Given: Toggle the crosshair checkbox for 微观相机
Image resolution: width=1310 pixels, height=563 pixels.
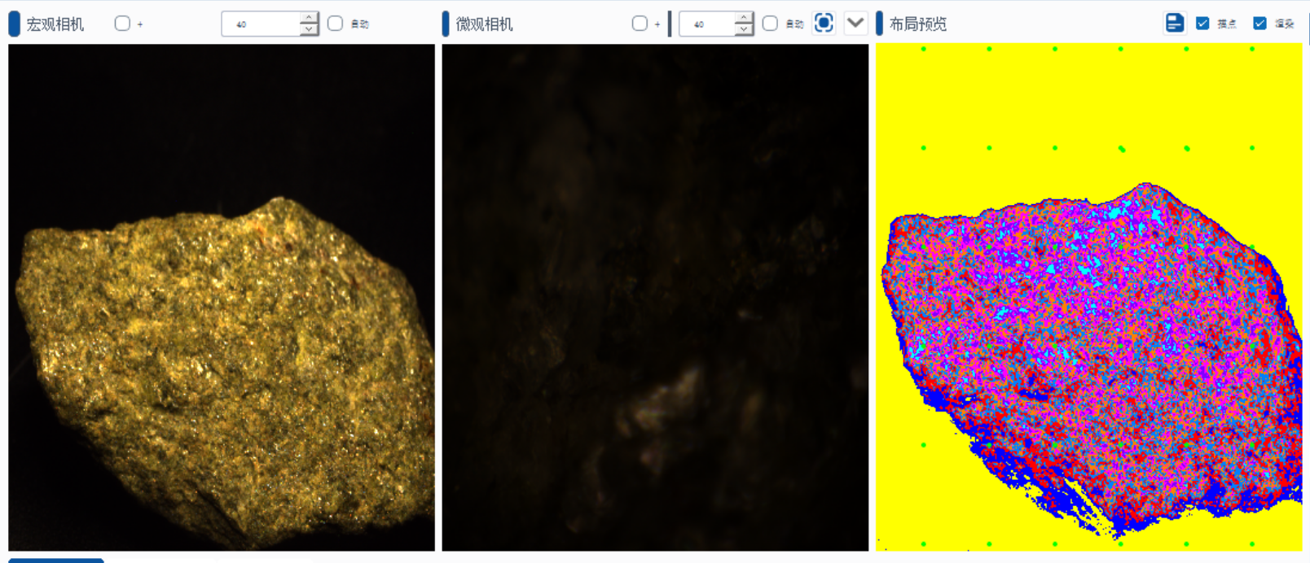Looking at the screenshot, I should click(x=640, y=24).
